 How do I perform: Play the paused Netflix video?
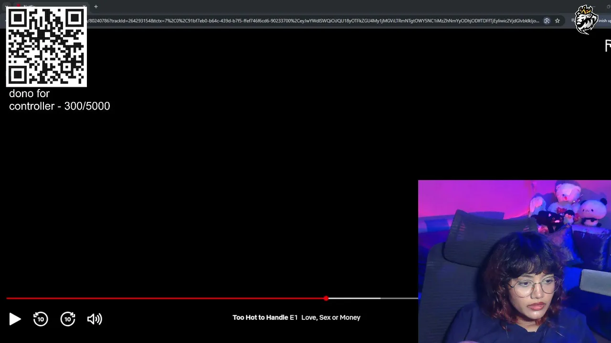[x=15, y=319]
